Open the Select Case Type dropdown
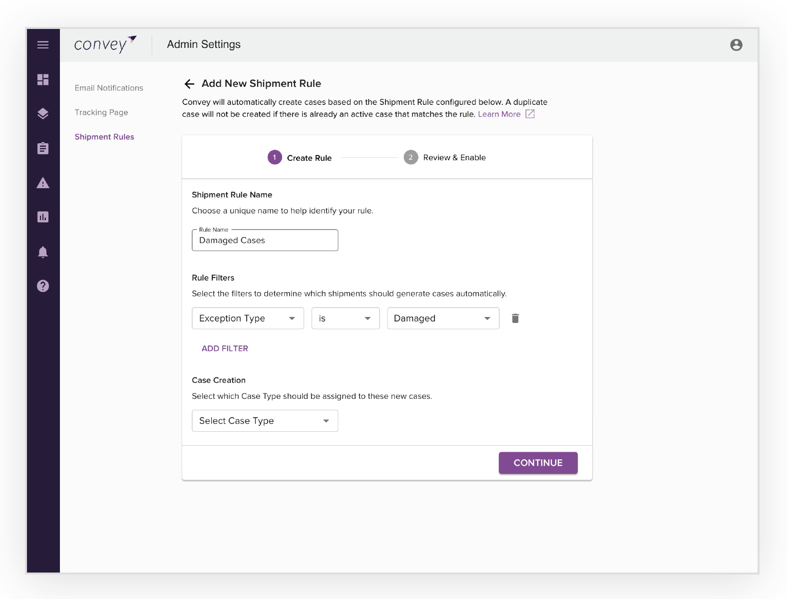 (x=265, y=421)
